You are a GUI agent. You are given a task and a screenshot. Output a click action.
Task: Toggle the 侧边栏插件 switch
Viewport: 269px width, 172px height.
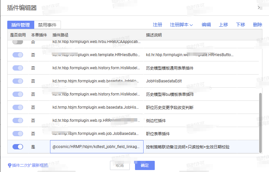click(x=18, y=120)
